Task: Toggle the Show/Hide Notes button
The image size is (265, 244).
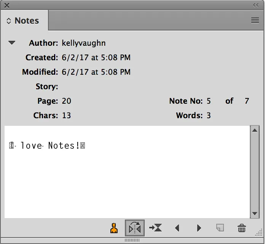Action: [135, 228]
